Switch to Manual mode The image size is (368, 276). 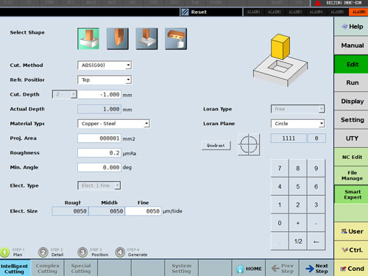point(351,46)
